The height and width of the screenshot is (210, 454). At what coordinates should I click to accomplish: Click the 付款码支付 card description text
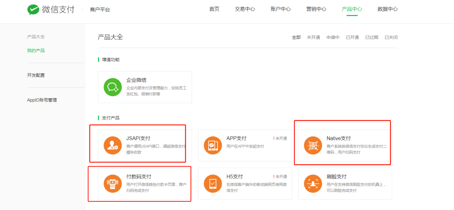click(x=156, y=188)
